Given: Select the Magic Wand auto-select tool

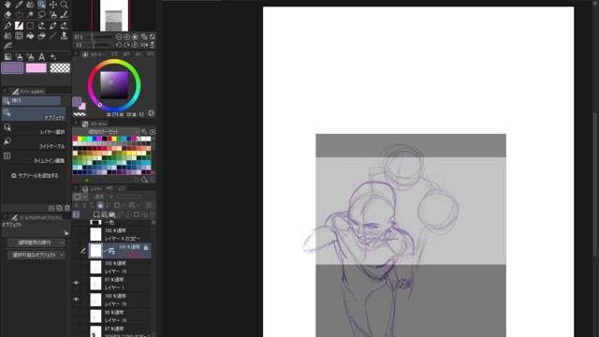Looking at the screenshot, I should [x=30, y=15].
